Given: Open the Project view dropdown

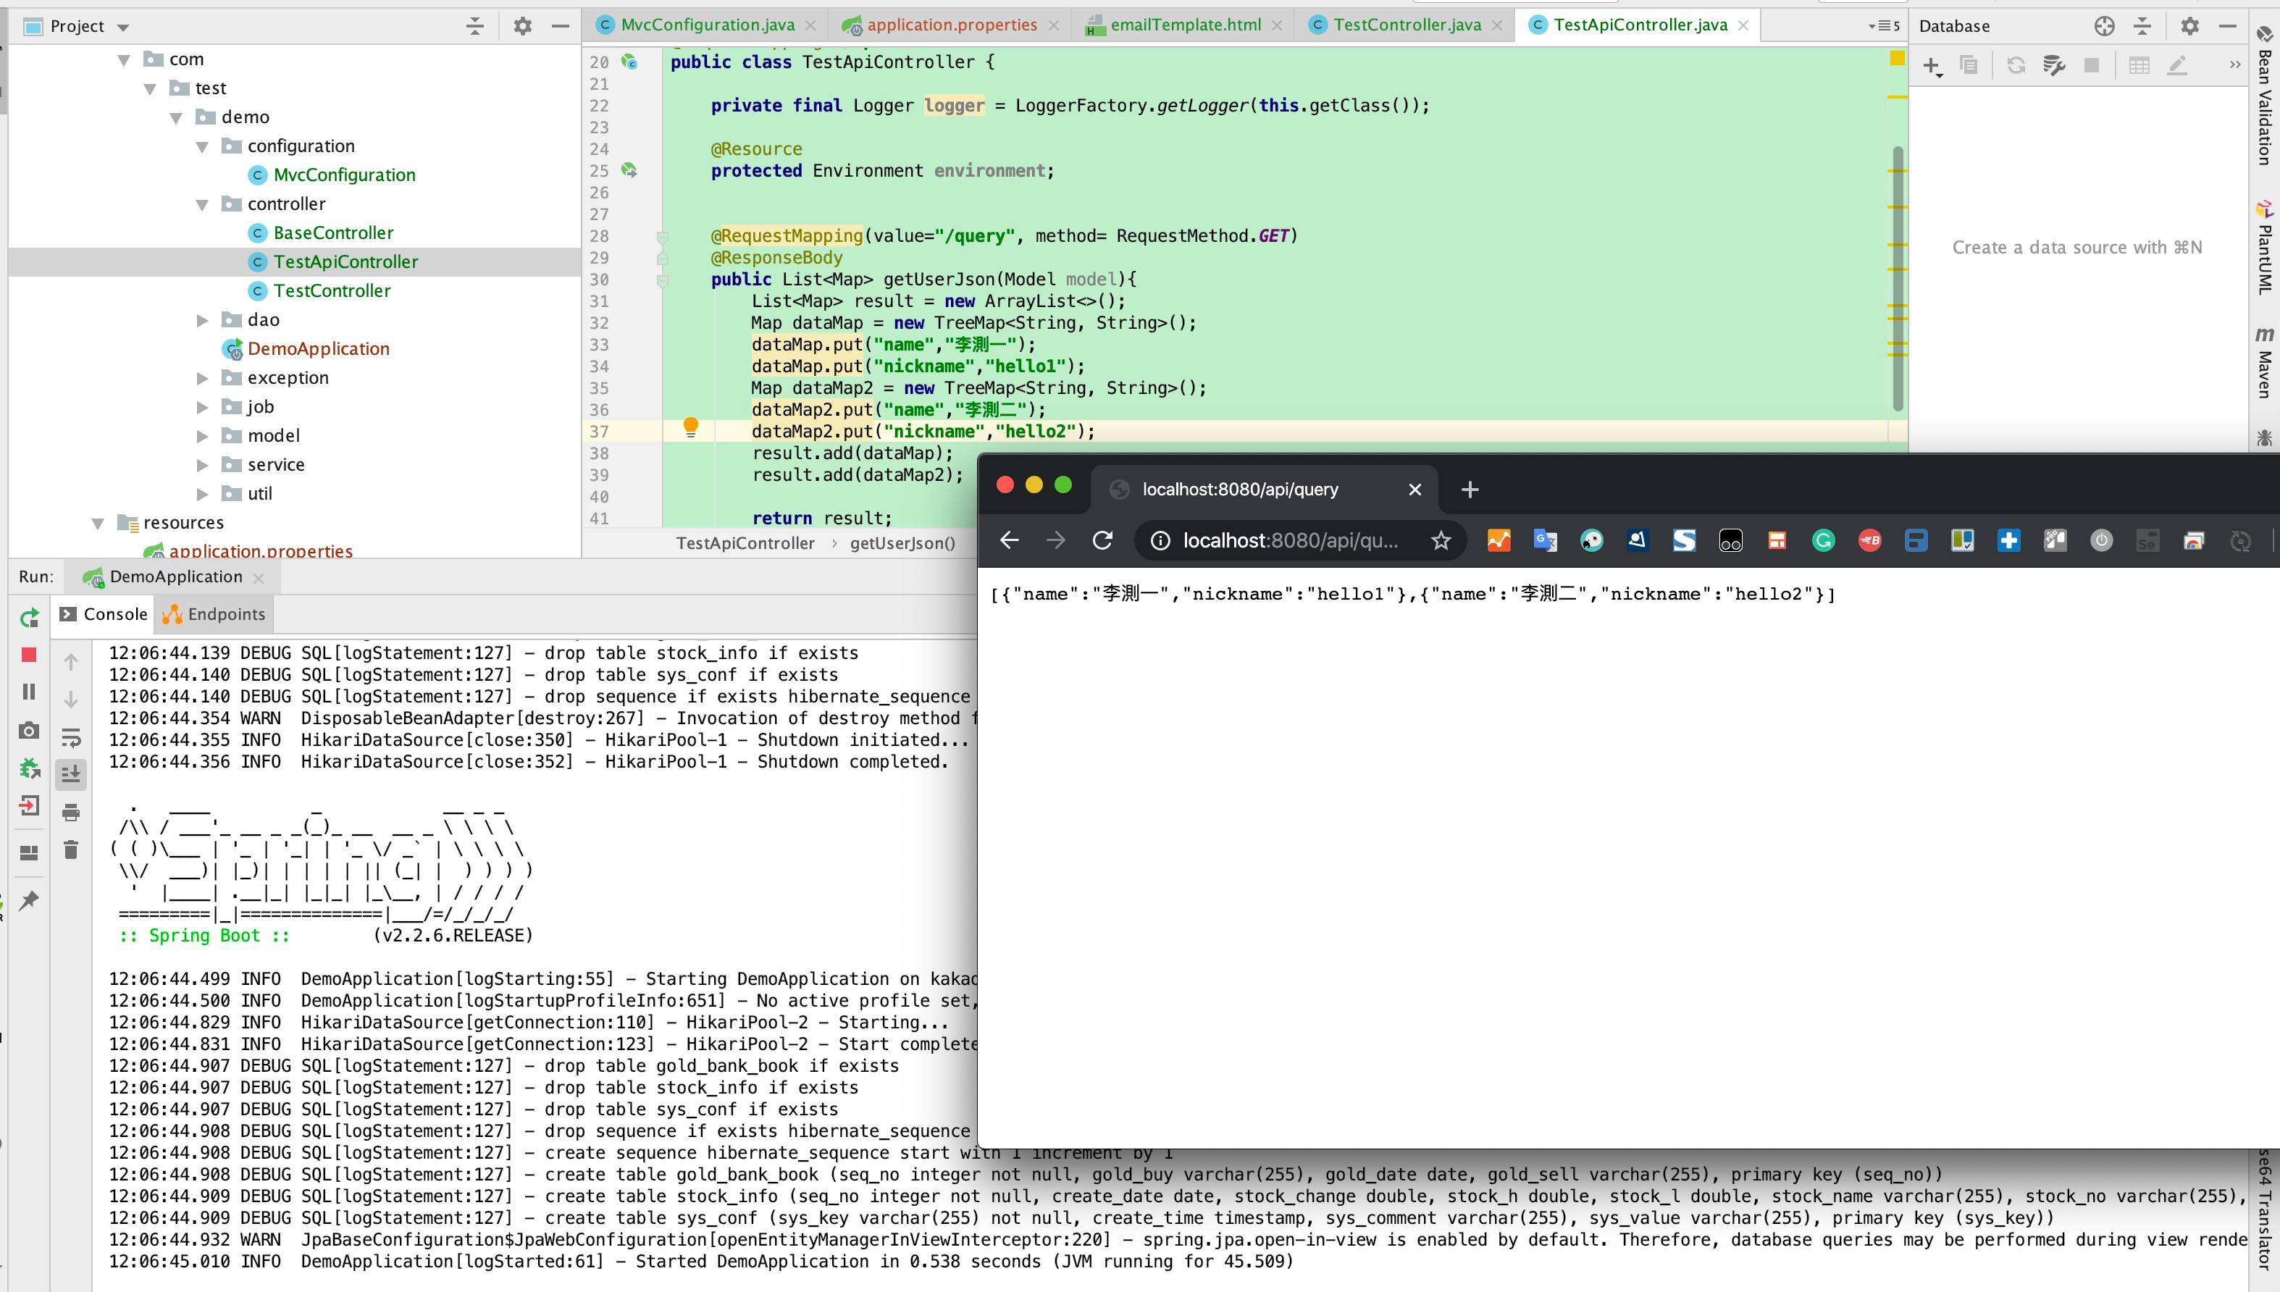Looking at the screenshot, I should pyautogui.click(x=123, y=28).
